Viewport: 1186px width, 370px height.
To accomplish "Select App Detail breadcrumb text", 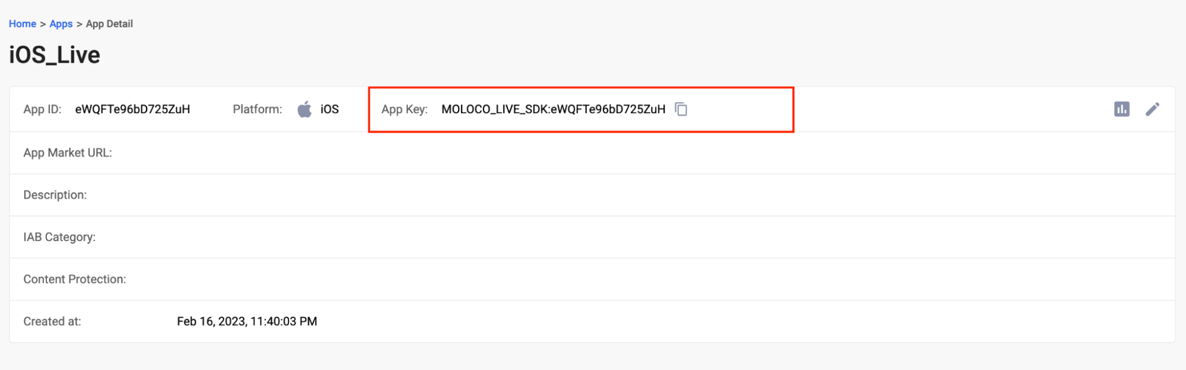I will click(x=109, y=24).
